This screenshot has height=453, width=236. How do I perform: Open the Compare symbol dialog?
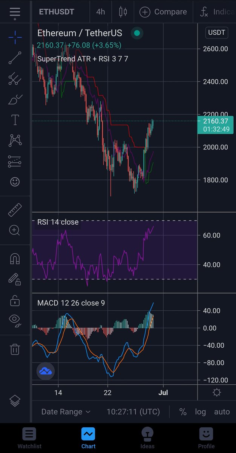[x=163, y=12]
